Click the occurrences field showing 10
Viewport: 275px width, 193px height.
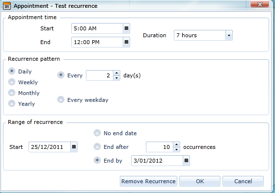(160, 147)
